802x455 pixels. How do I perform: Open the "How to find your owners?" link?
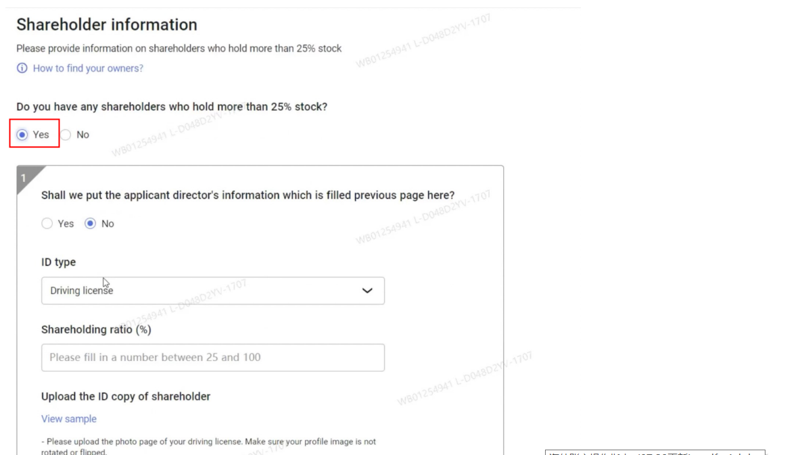click(88, 68)
